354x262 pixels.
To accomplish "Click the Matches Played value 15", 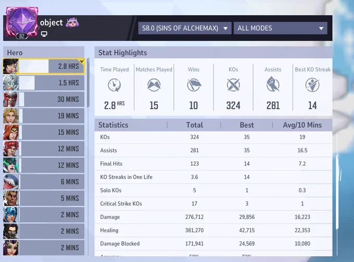I will pyautogui.click(x=154, y=106).
